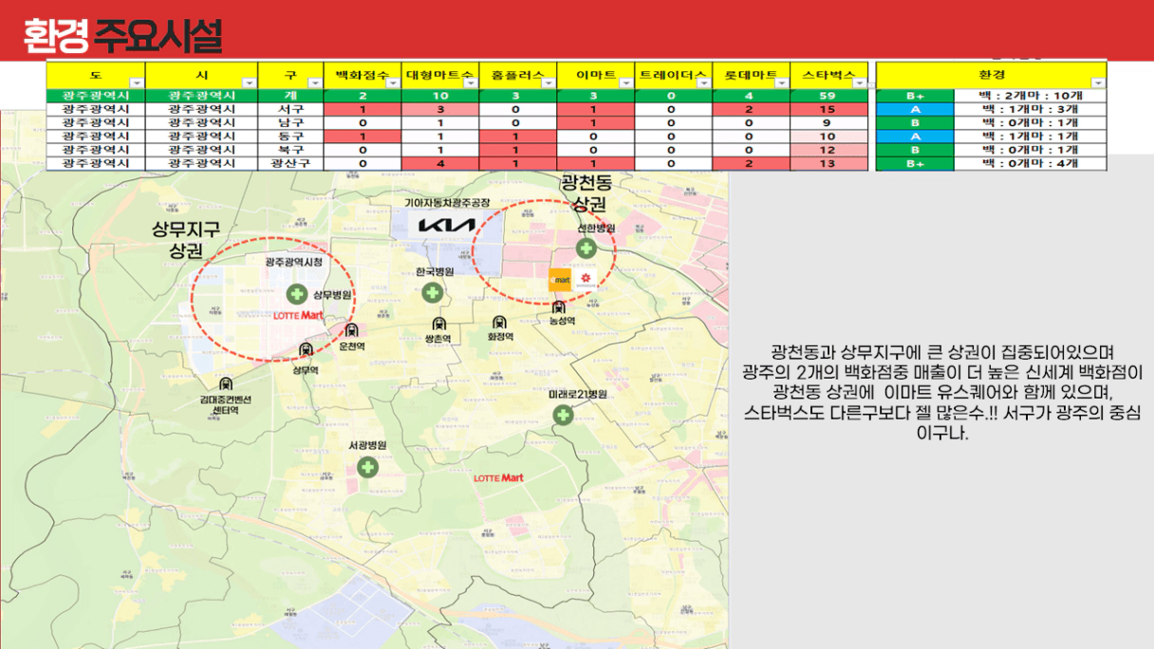Screen dimensions: 1154x649
Task: Click the 상무역 subway station icon
Action: [x=305, y=351]
